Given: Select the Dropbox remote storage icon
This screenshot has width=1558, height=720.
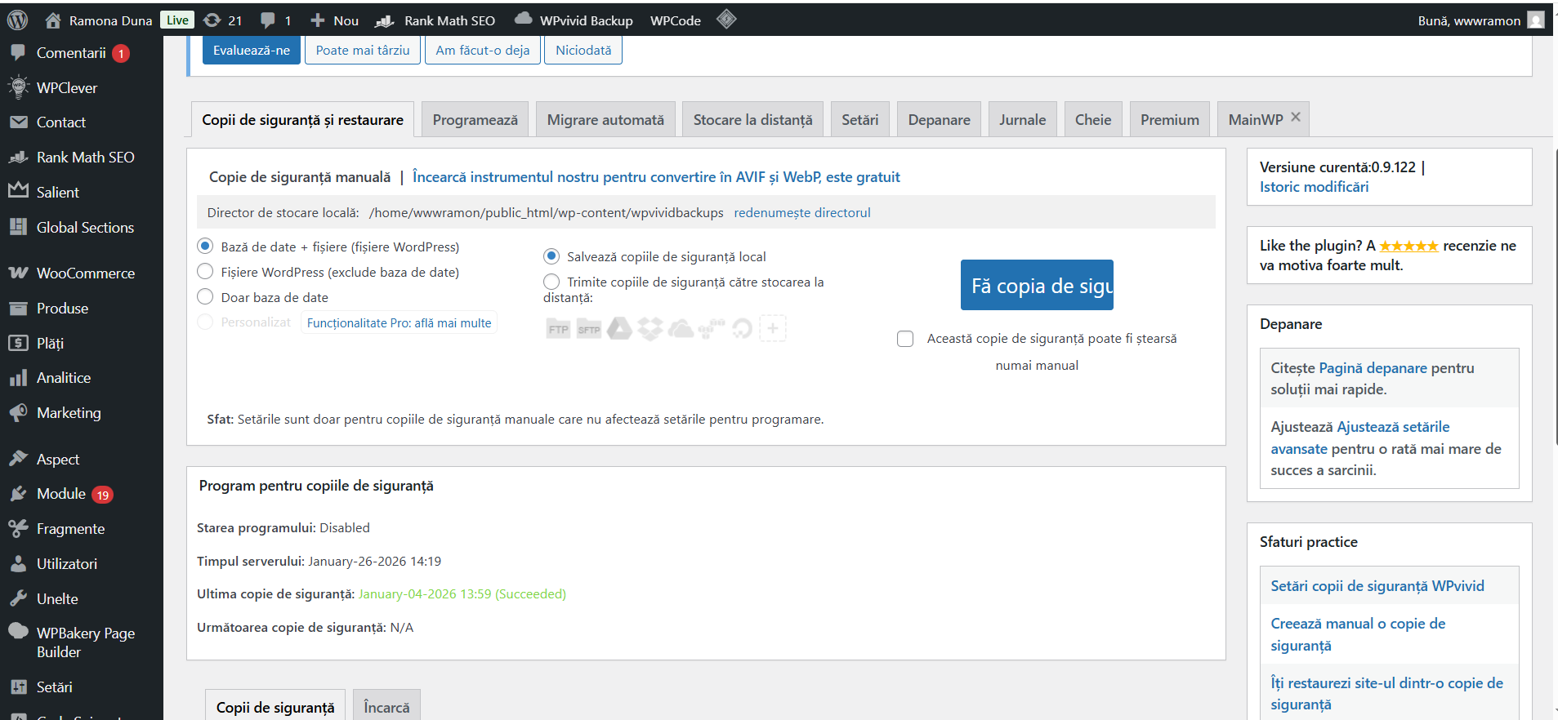Looking at the screenshot, I should (650, 329).
